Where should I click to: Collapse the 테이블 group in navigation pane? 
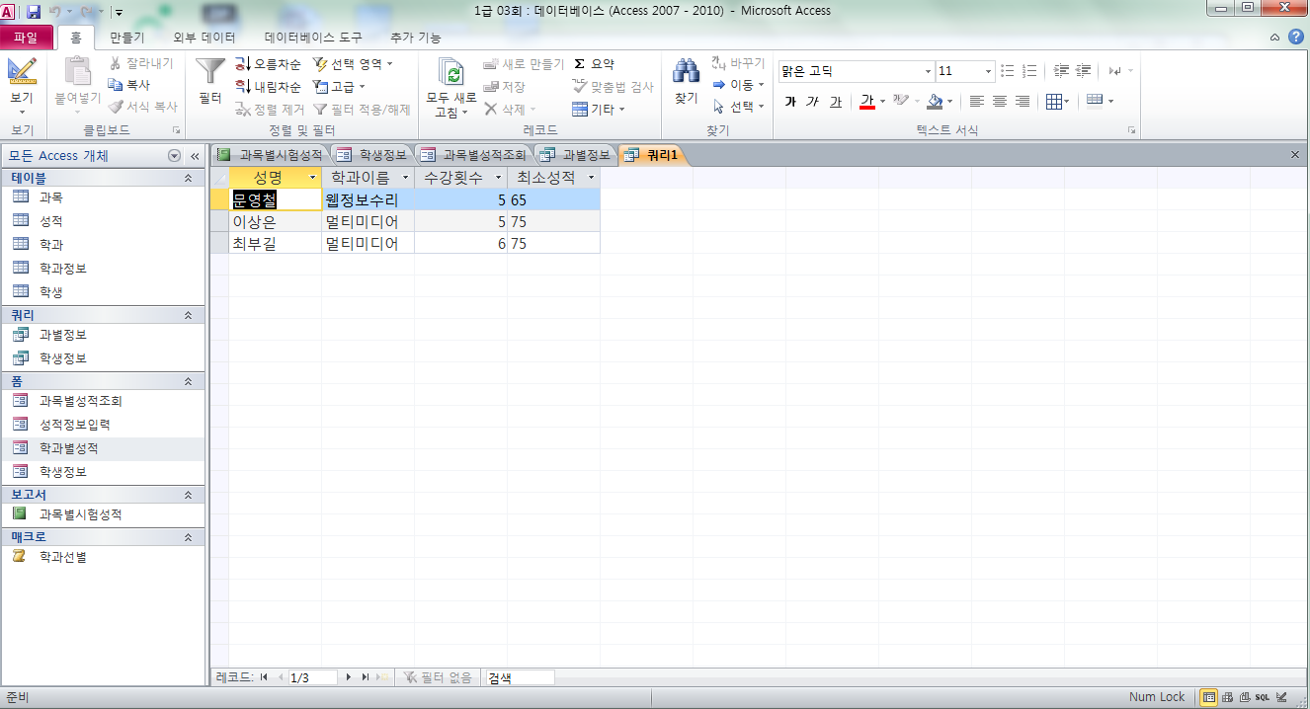tap(188, 178)
